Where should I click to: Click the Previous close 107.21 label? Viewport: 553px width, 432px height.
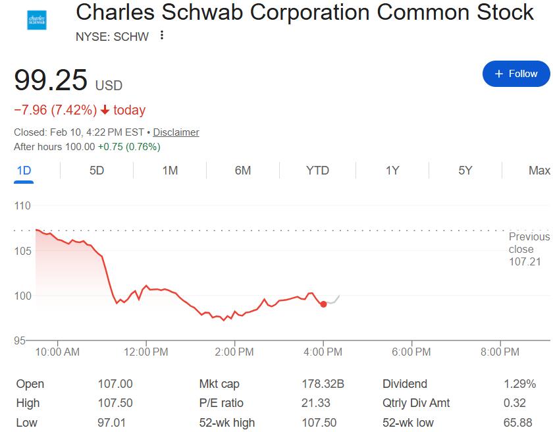528,249
